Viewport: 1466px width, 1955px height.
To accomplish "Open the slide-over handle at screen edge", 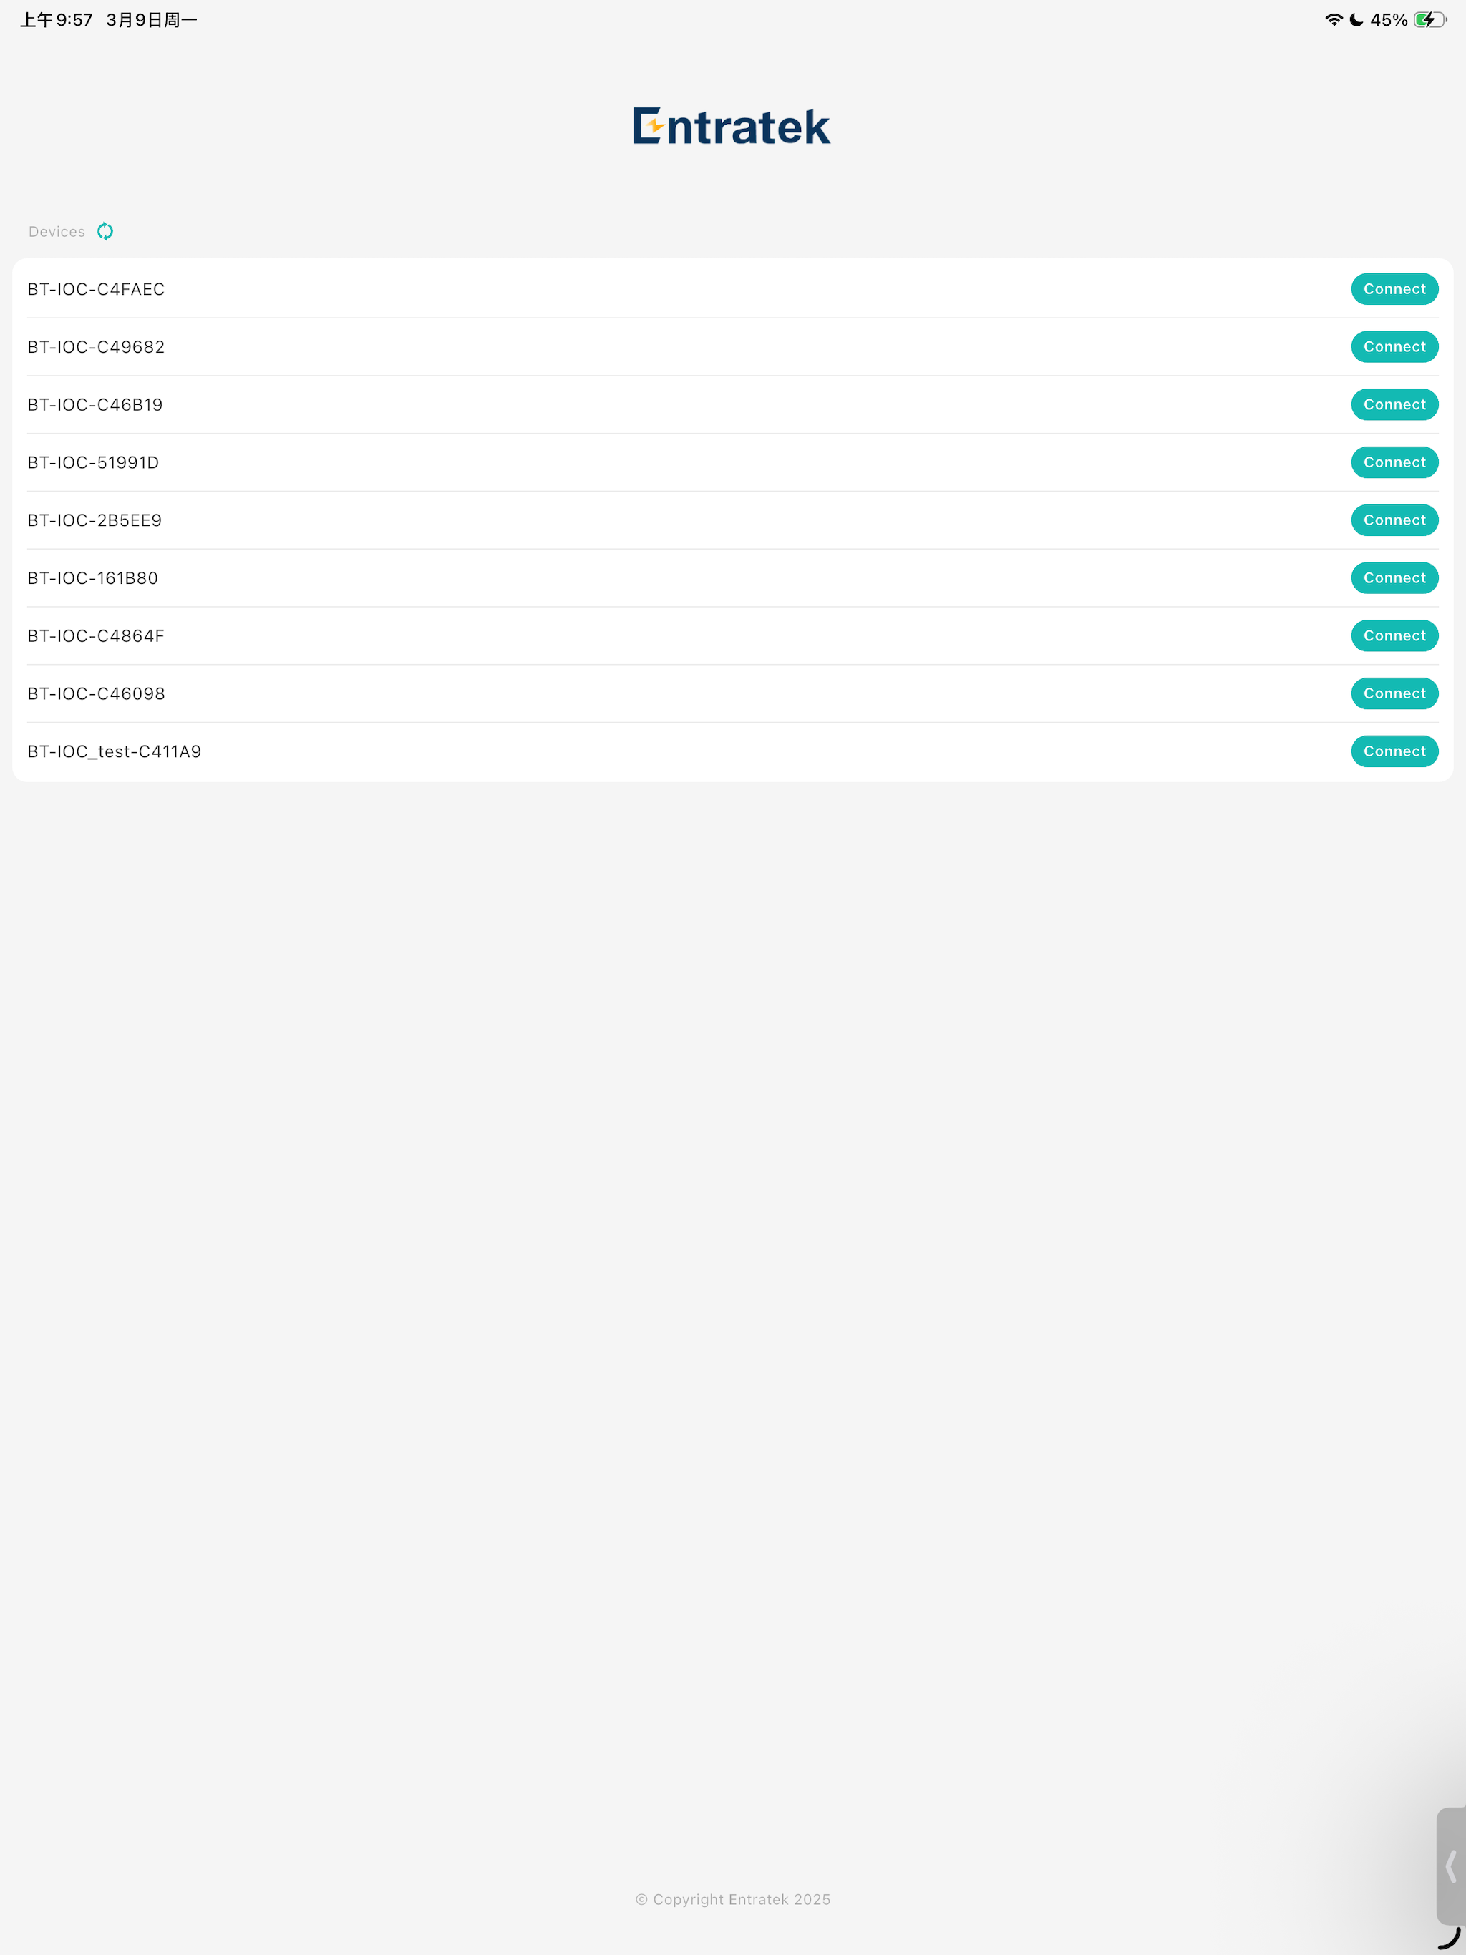I will [x=1450, y=1866].
